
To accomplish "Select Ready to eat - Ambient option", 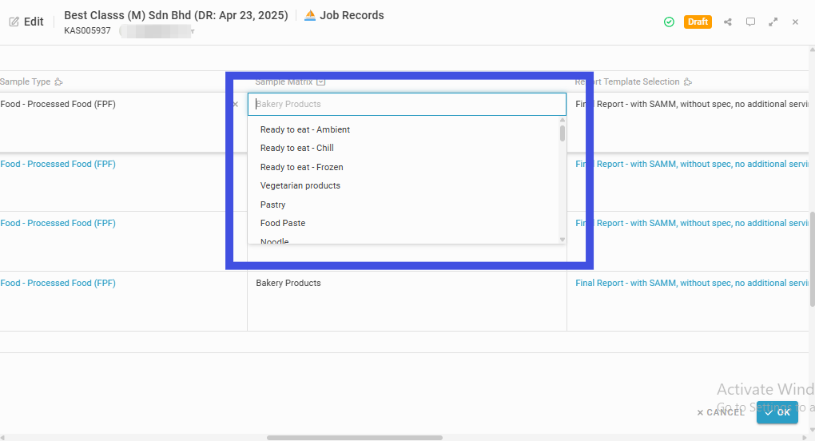I will click(x=305, y=129).
